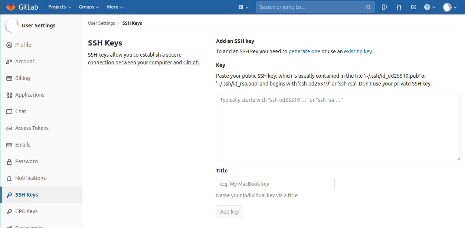Click the search magnifier icon
Image resolution: width=465 pixels, height=228 pixels.
(x=368, y=7)
